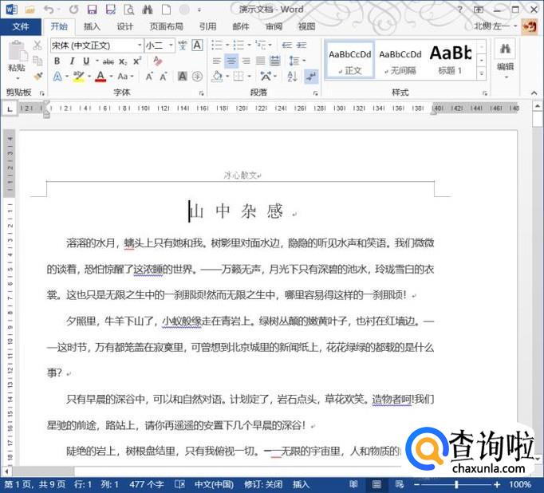
Task: Click the Paste icon
Action: click(x=16, y=54)
